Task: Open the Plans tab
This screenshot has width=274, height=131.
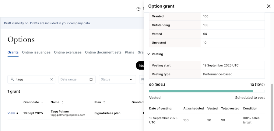Action: coord(129,52)
